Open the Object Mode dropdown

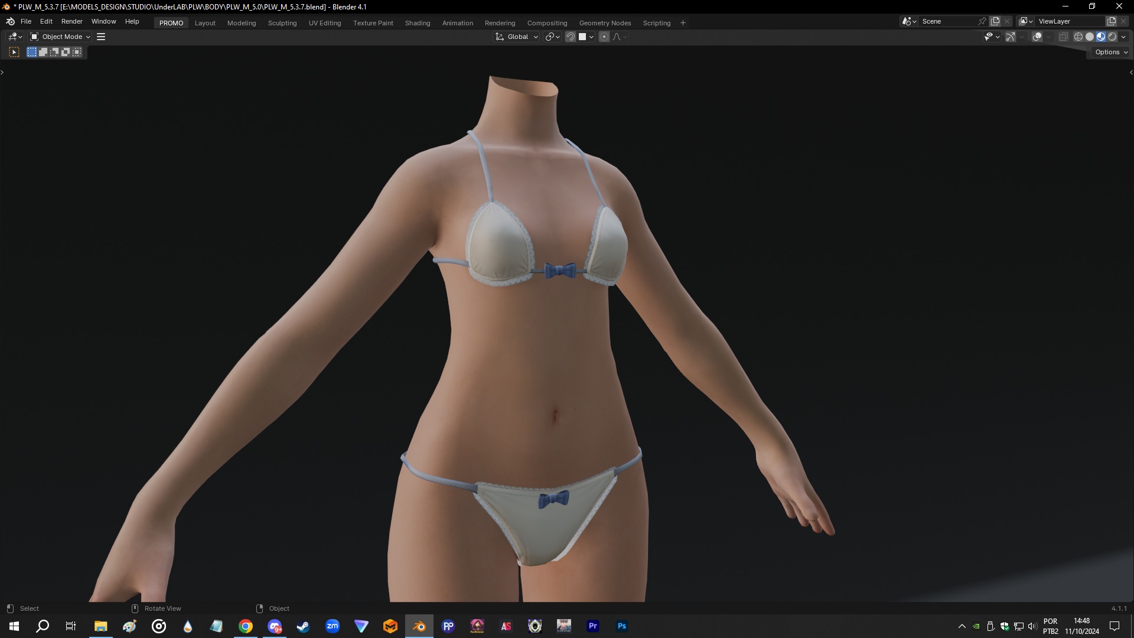pyautogui.click(x=59, y=37)
